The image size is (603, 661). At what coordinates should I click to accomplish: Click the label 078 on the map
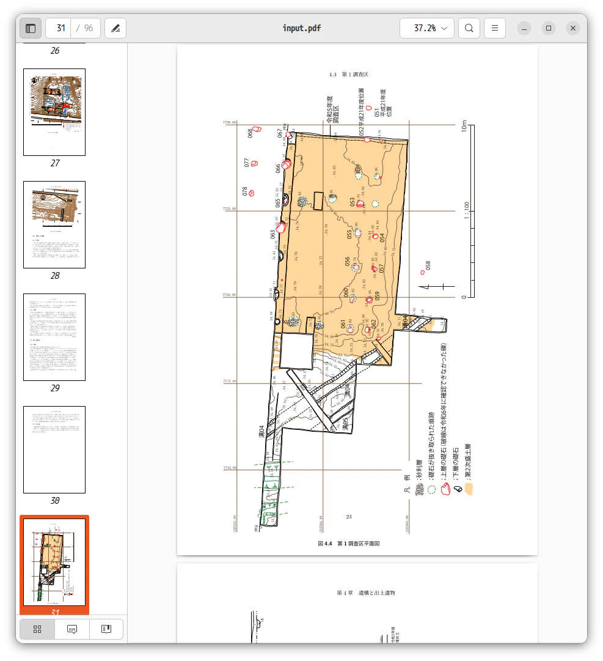[244, 192]
